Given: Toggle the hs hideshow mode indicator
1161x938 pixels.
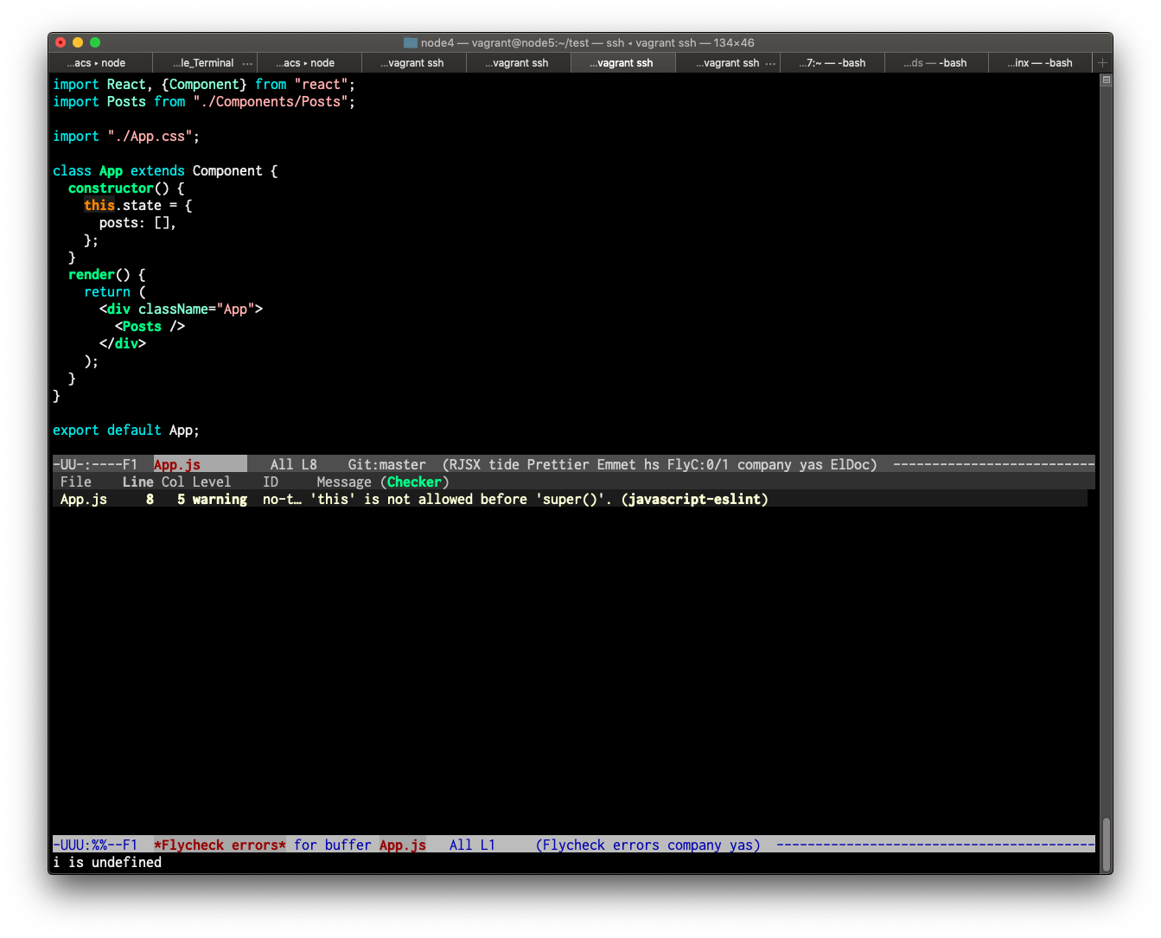Looking at the screenshot, I should coord(651,464).
